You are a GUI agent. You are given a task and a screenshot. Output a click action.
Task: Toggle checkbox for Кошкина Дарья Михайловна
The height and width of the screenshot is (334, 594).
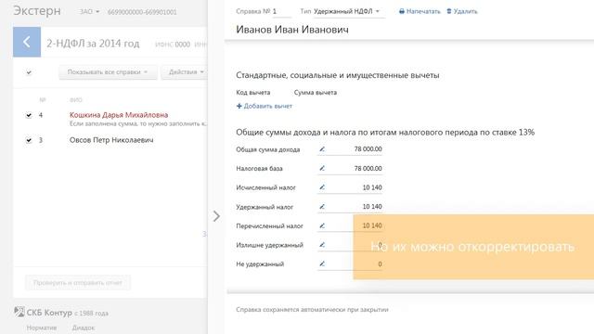tap(29, 115)
